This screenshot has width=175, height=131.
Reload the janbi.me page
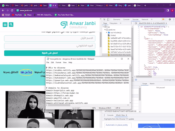[x=12, y=10]
